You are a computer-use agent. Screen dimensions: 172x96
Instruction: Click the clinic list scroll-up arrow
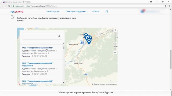coord(63,43)
